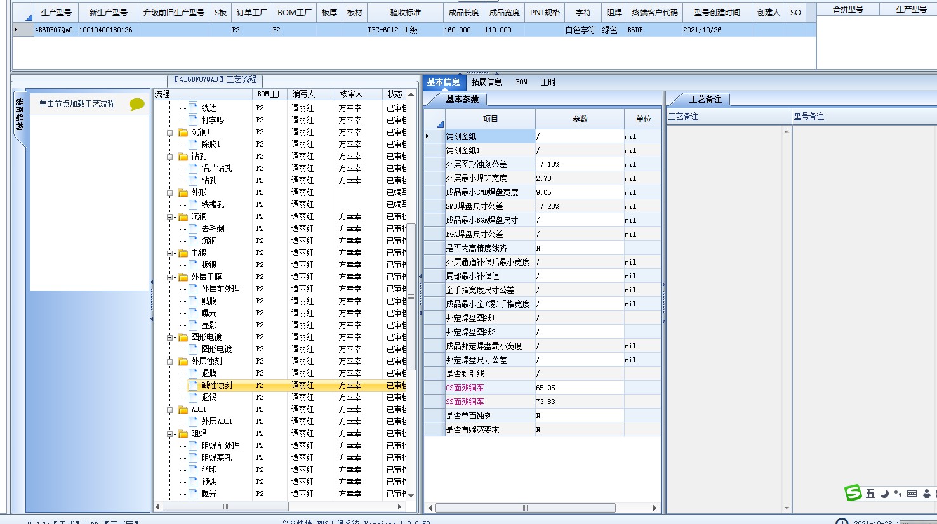Select the 工艺备注 tab

coord(705,99)
